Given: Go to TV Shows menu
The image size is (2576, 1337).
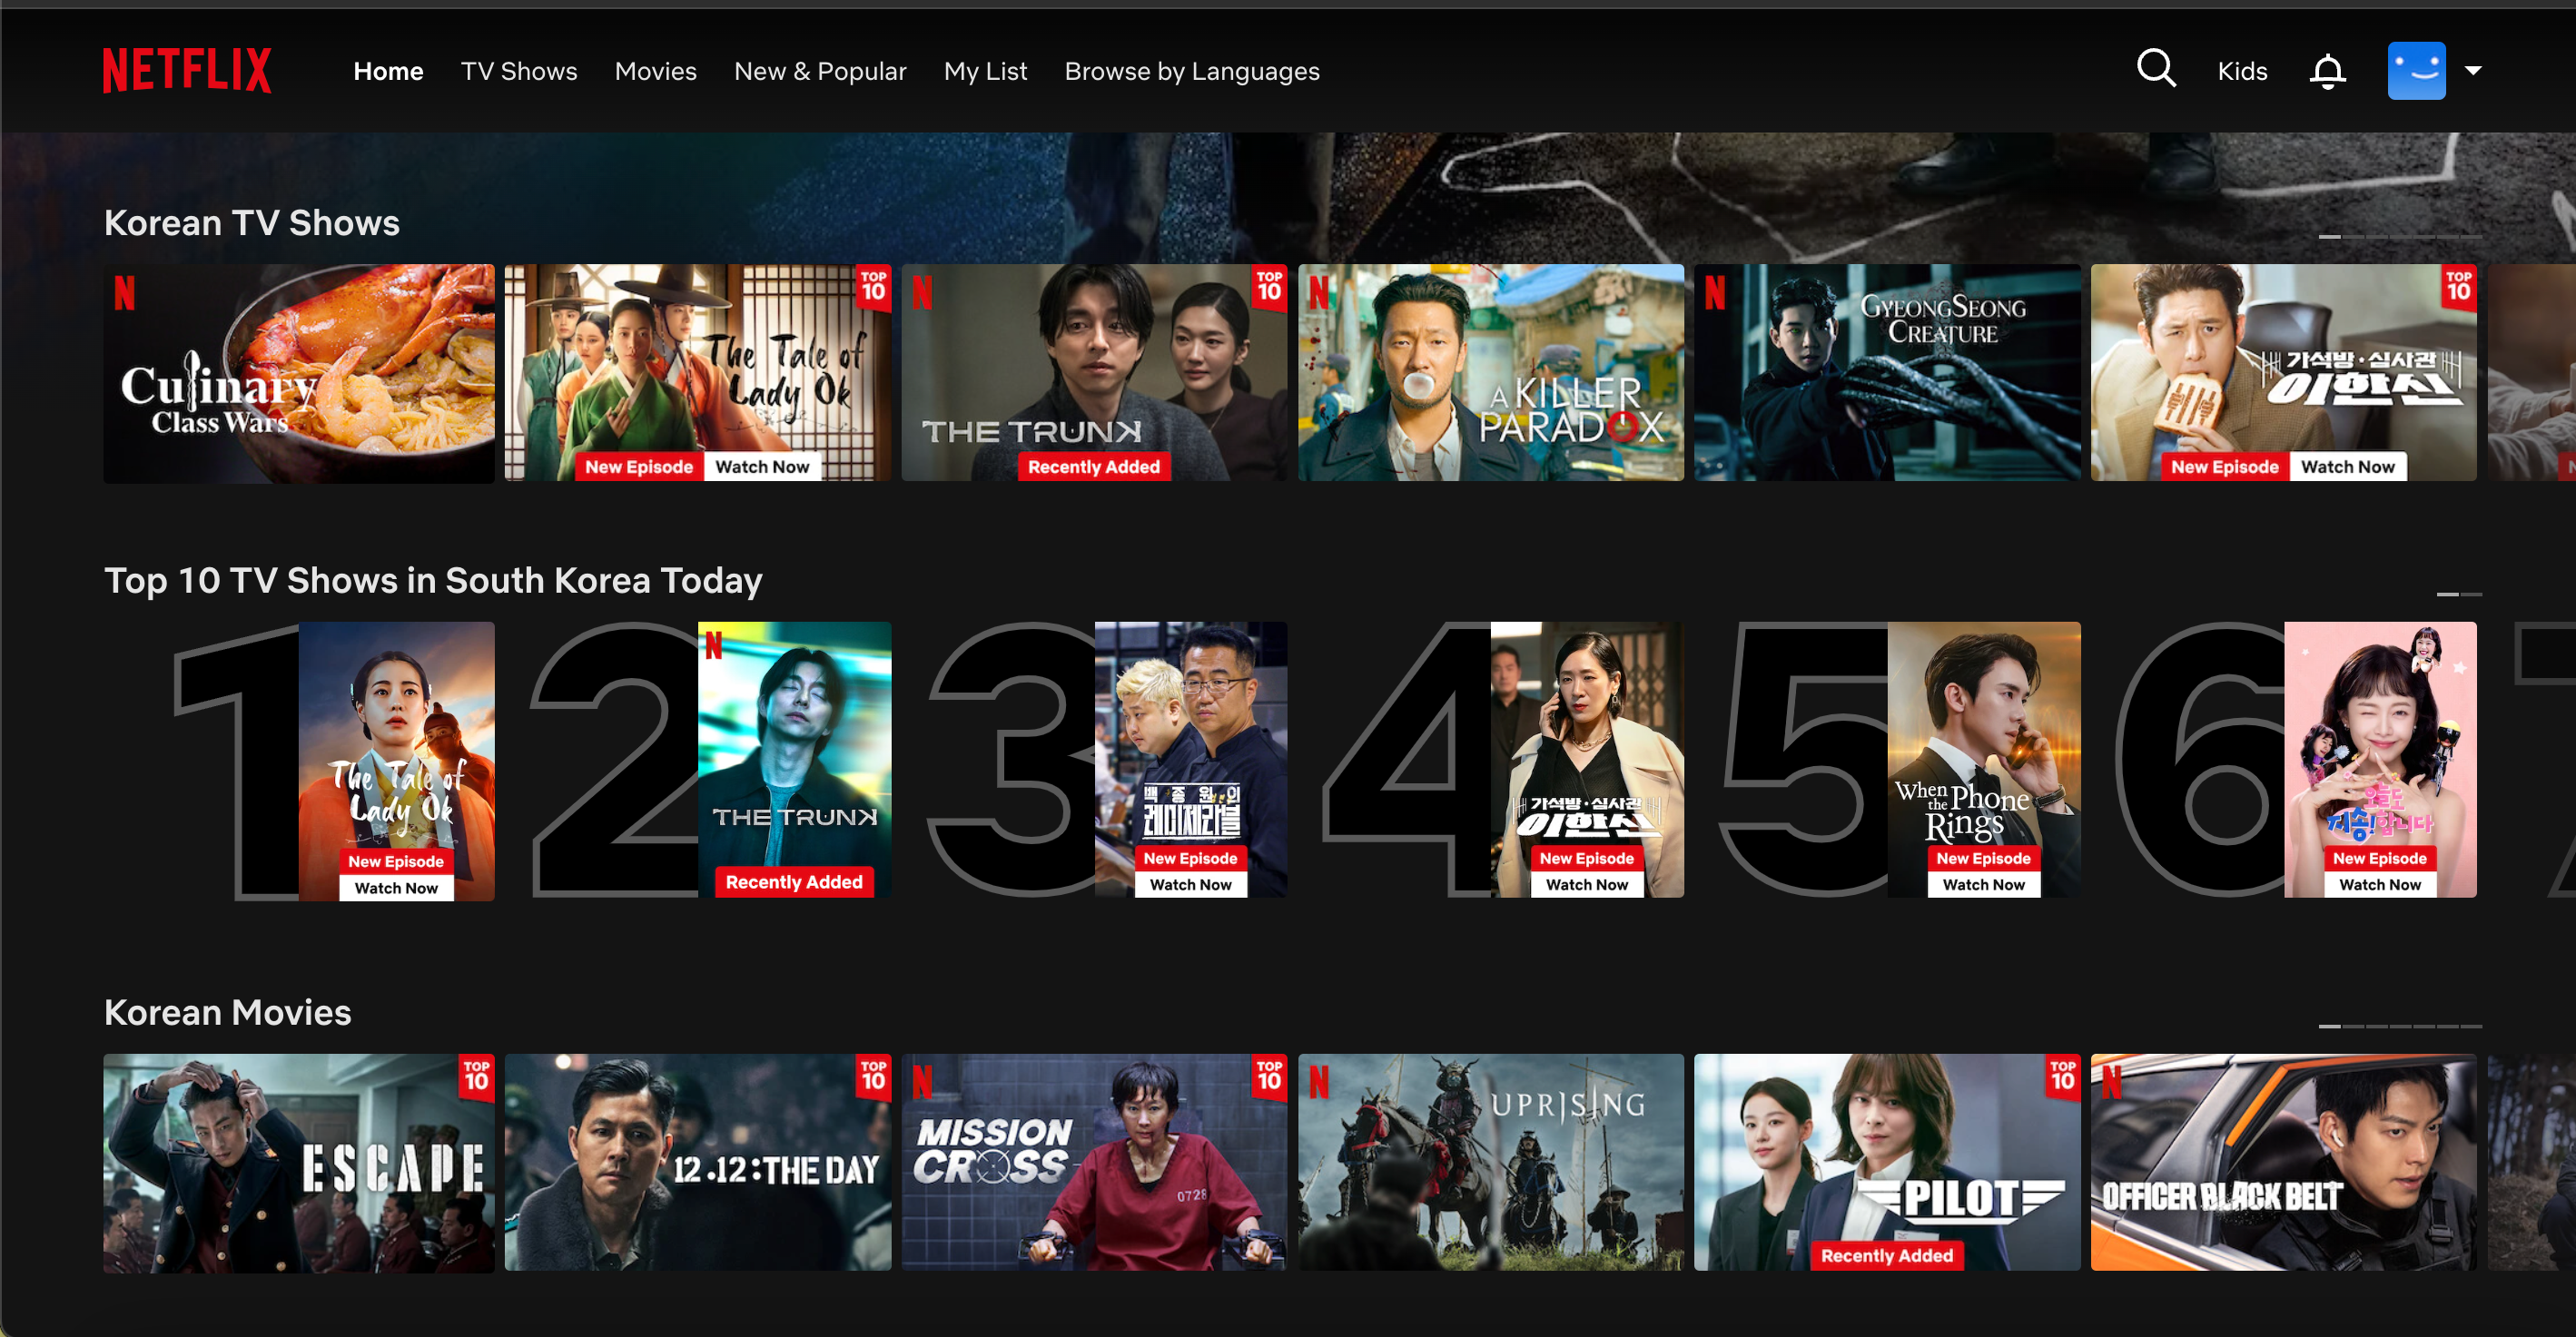Looking at the screenshot, I should pyautogui.click(x=518, y=71).
